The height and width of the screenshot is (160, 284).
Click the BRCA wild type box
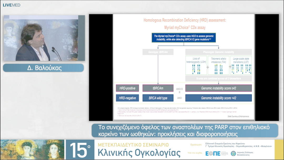point(158,98)
